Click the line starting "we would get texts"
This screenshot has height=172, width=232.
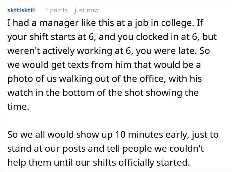104,65
